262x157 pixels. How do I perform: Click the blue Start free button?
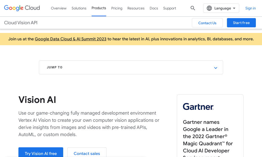click(241, 23)
